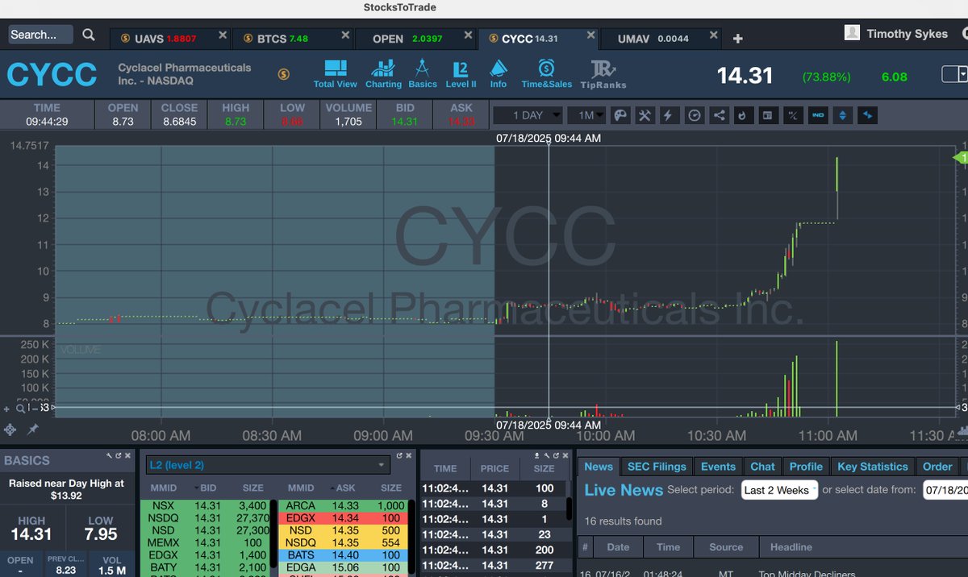The image size is (968, 577).
Task: Click the blue left-right arrows chart icon
Action: click(868, 115)
